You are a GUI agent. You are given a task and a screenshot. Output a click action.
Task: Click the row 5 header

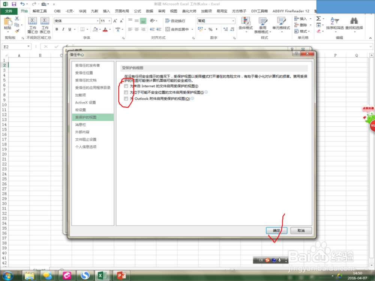click(4, 80)
